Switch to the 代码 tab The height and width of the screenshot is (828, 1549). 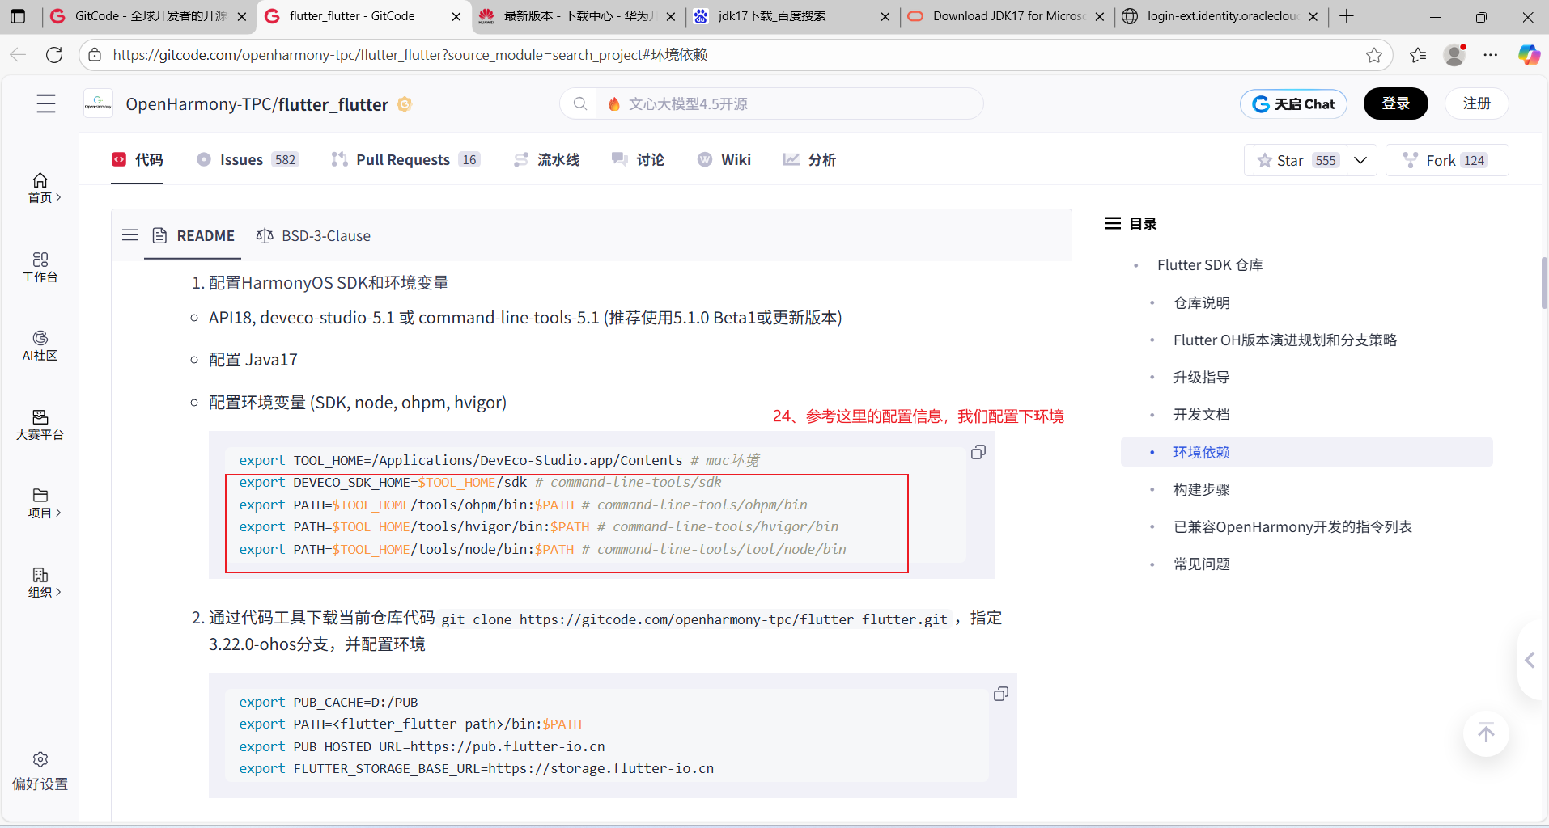tap(138, 160)
